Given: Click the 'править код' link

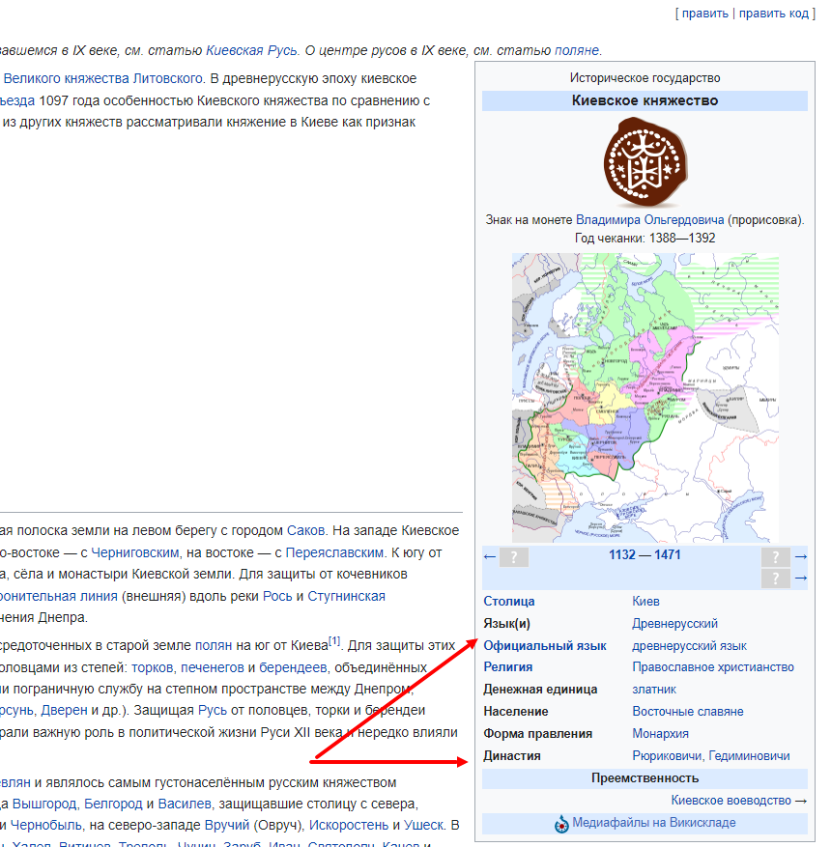Looking at the screenshot, I should [774, 13].
